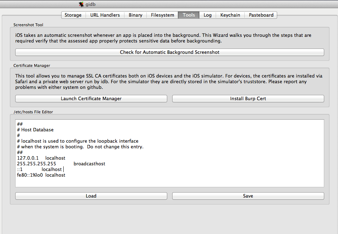This screenshot has width=338, height=234.
Task: Switch to the Keychain tab
Action: (x=230, y=15)
